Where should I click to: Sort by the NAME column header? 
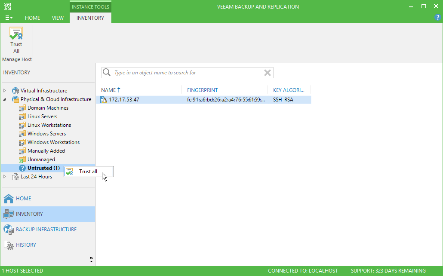tap(108, 90)
